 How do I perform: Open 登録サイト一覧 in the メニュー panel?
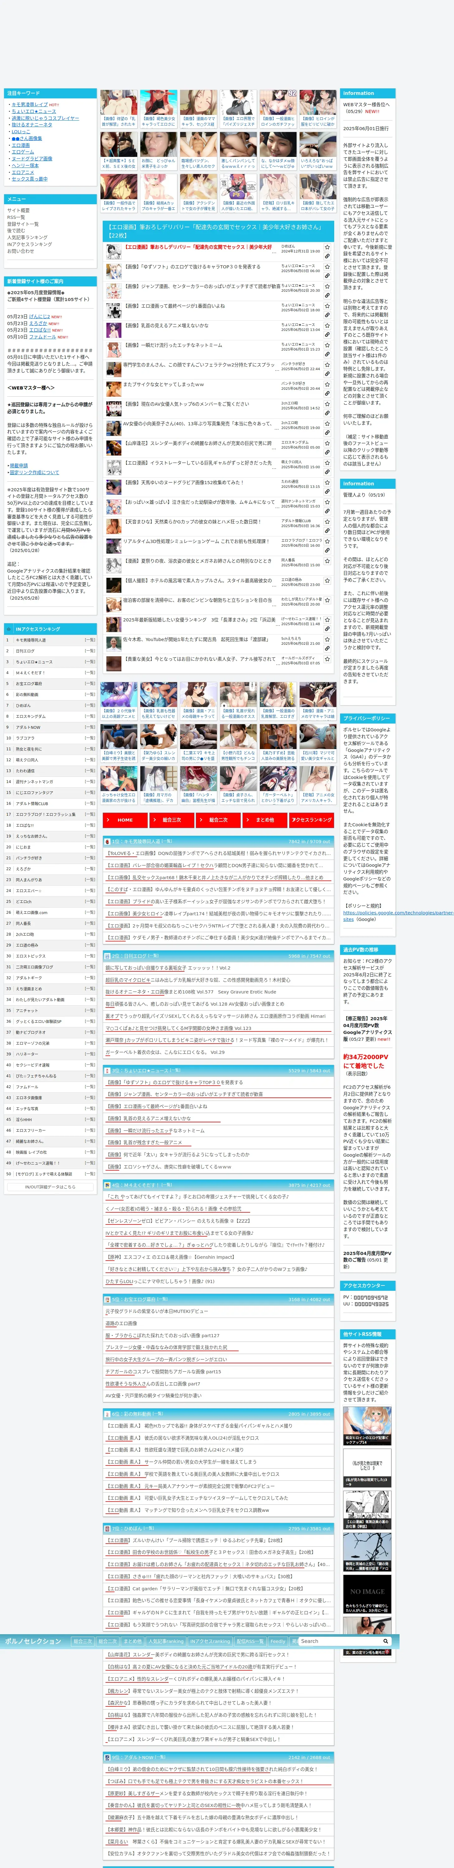23,224
